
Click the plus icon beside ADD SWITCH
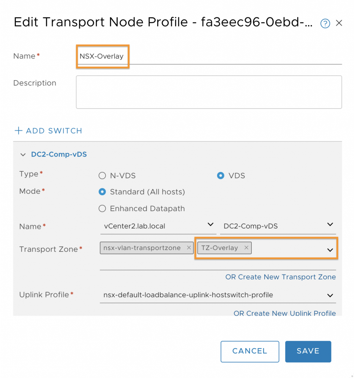click(x=18, y=130)
